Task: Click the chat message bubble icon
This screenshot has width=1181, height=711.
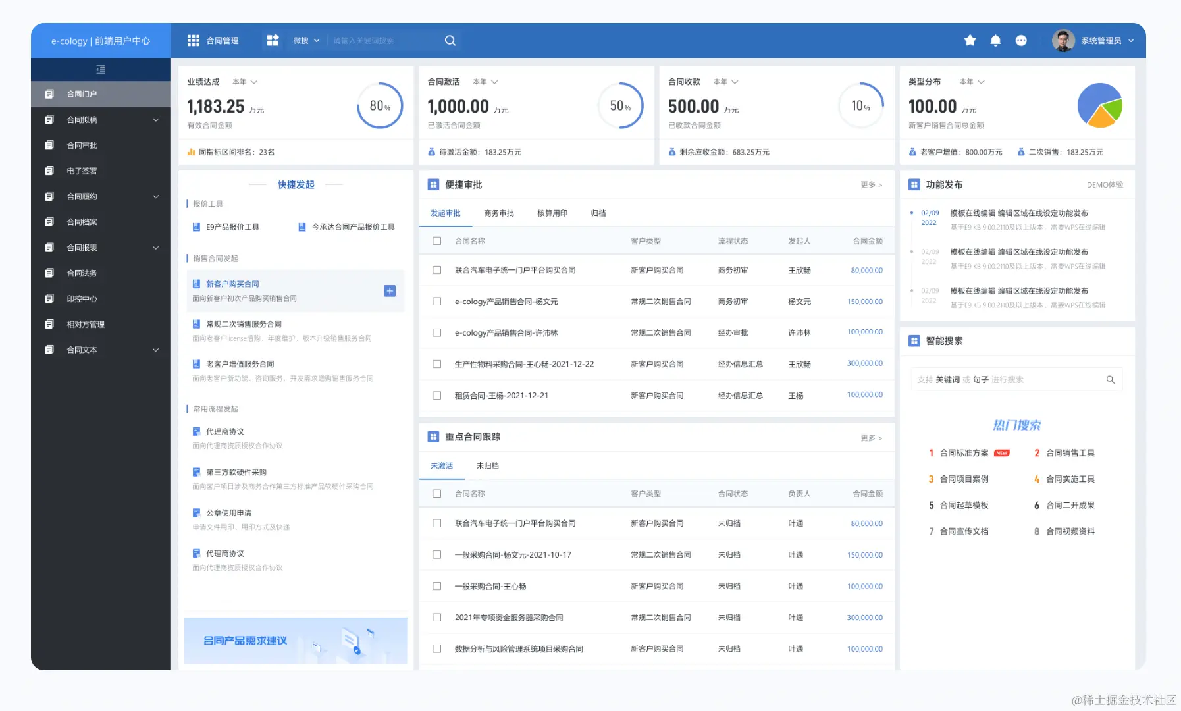Action: 1021,41
